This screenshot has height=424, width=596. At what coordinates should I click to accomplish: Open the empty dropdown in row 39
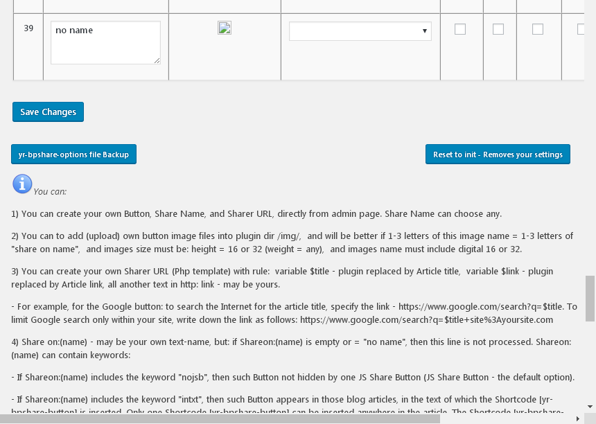[360, 31]
